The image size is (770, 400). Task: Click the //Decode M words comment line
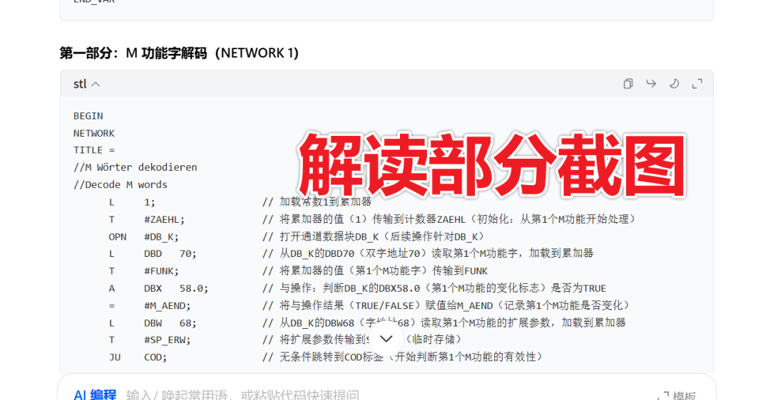coord(120,185)
